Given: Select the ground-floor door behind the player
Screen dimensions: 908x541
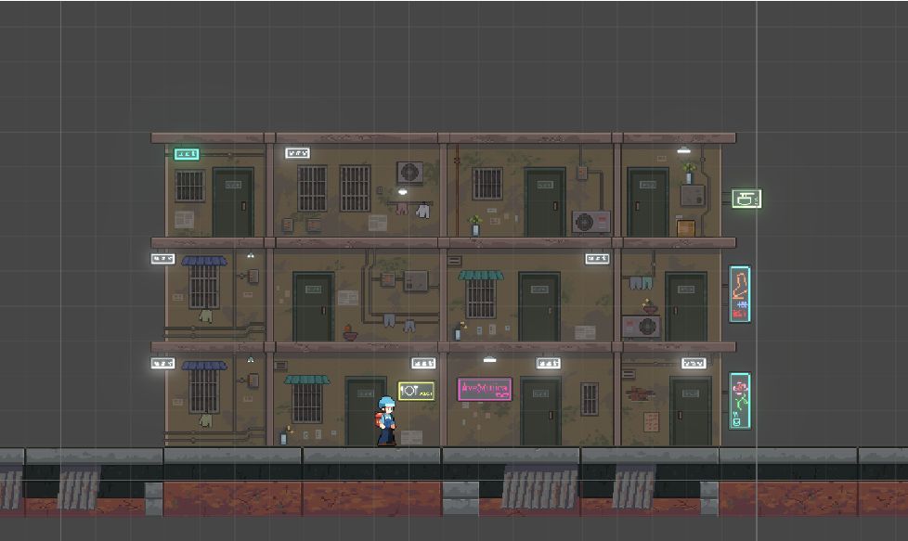Looking at the screenshot, I should [x=365, y=411].
